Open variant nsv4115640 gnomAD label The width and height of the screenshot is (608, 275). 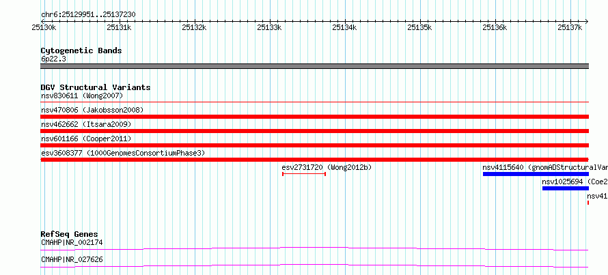tap(544, 167)
